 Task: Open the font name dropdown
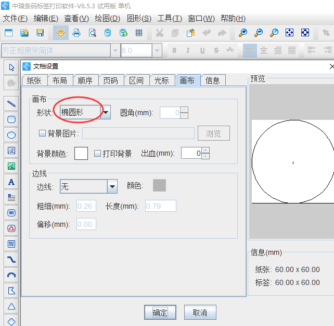point(115,51)
